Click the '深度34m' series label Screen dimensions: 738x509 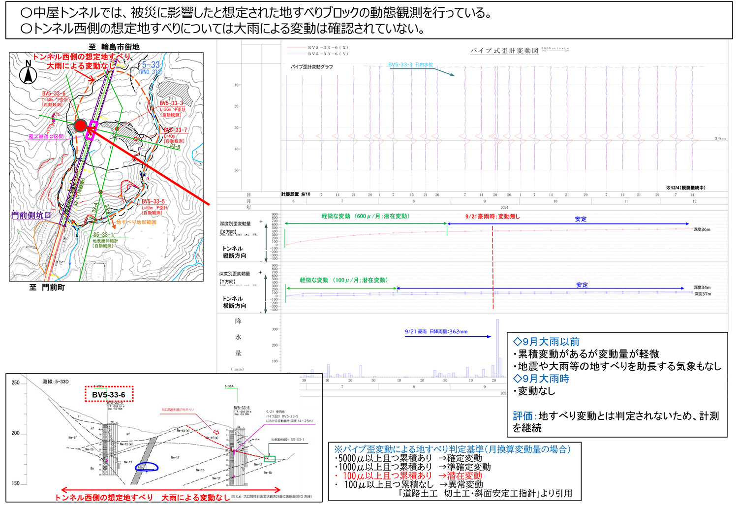tap(703, 287)
